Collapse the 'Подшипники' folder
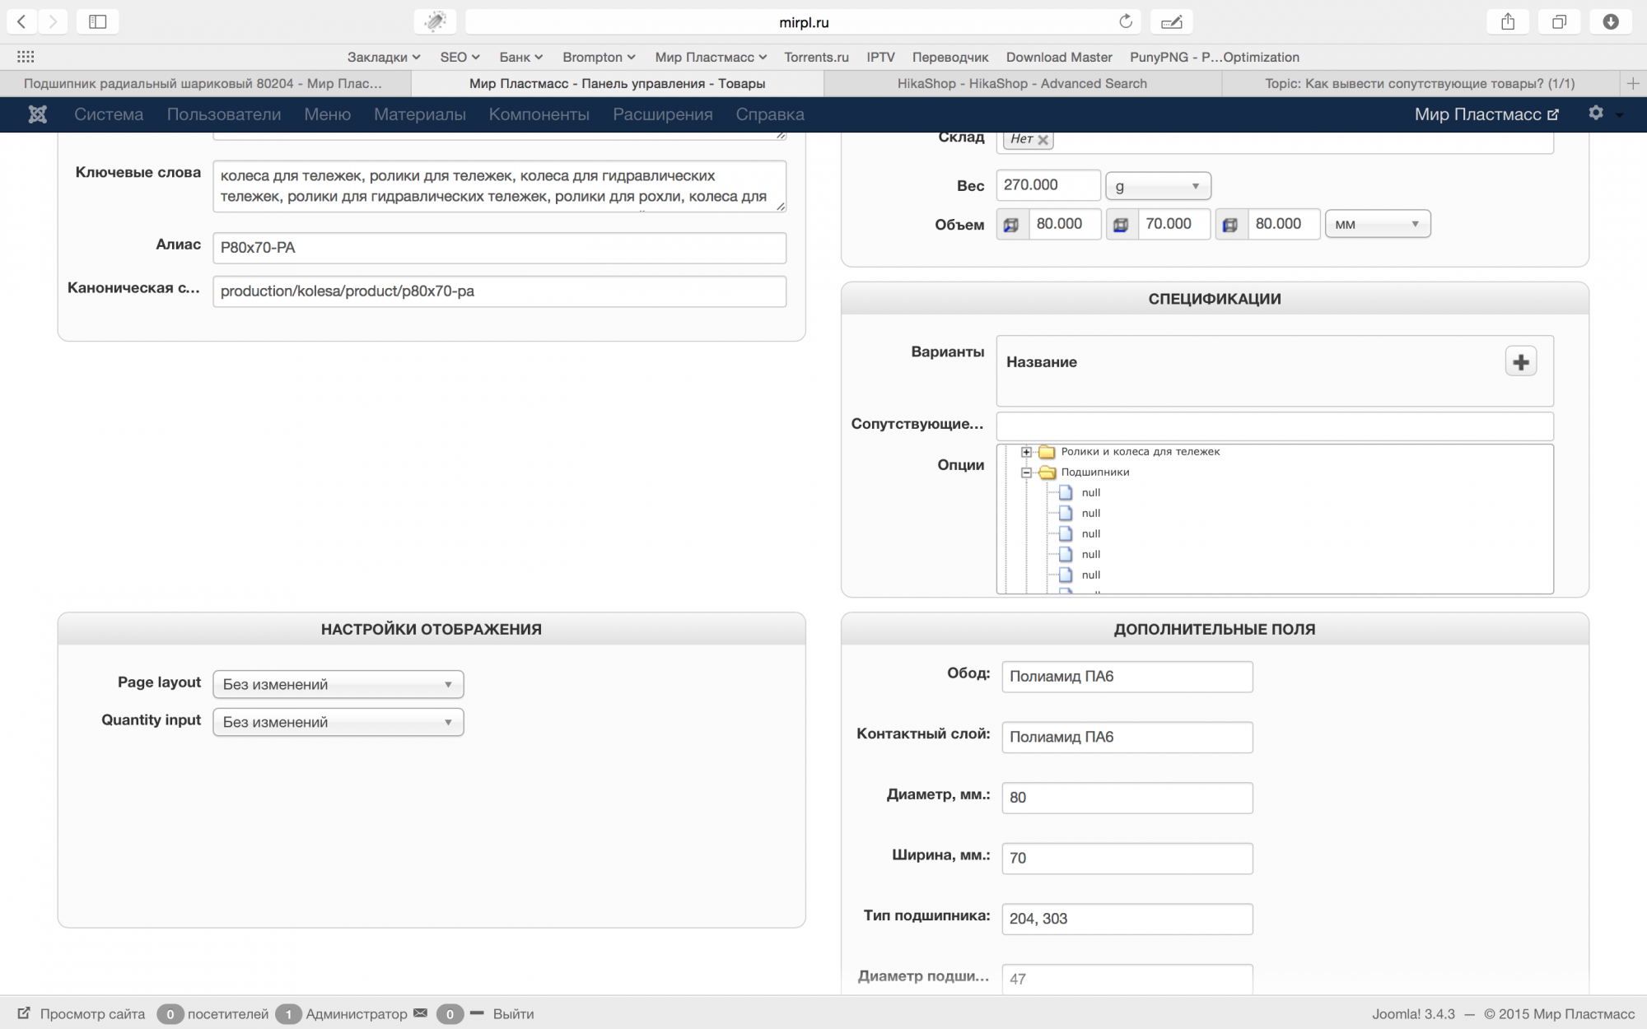Screen dimensions: 1647x1029 coord(1026,473)
